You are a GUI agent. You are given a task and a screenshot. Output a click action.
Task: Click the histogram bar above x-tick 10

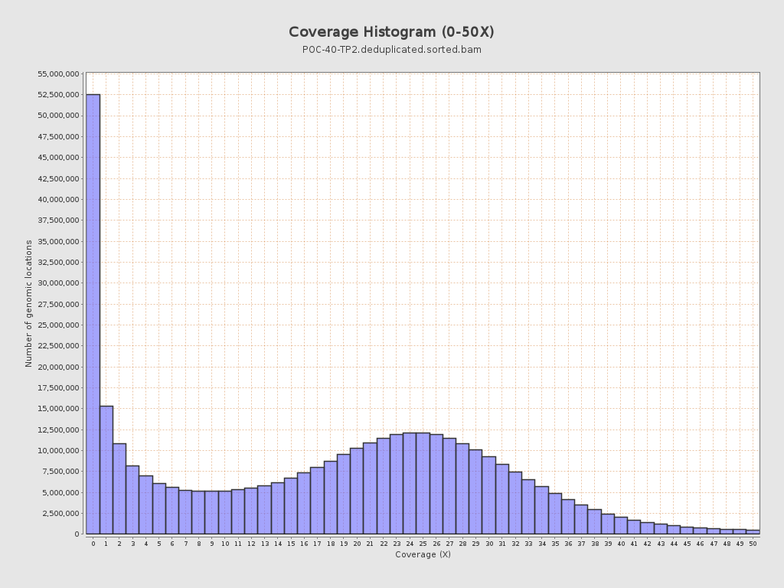click(x=225, y=512)
